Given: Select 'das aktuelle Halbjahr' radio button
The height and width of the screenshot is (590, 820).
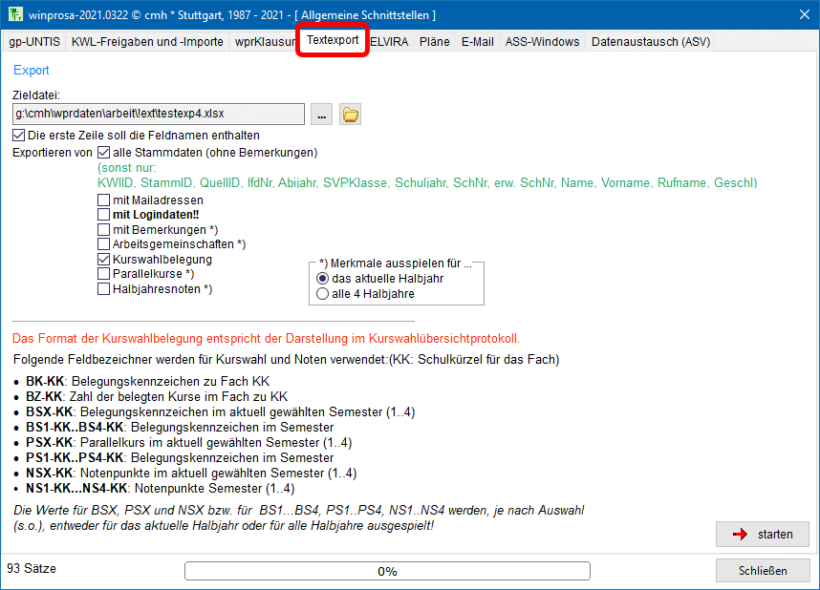Looking at the screenshot, I should point(322,278).
